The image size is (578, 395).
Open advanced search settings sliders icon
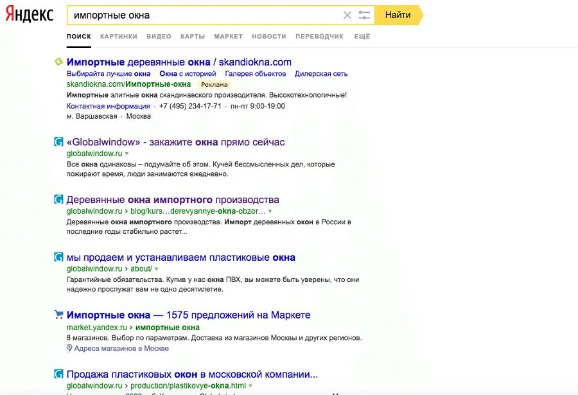tap(364, 15)
